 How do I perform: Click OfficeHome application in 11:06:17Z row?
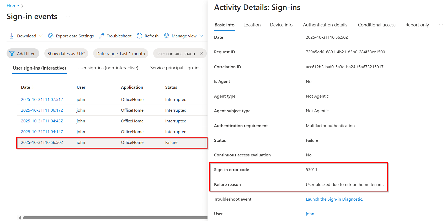(x=132, y=110)
